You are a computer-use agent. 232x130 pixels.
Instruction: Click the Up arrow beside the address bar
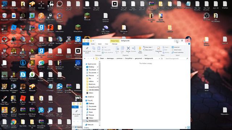(94, 58)
